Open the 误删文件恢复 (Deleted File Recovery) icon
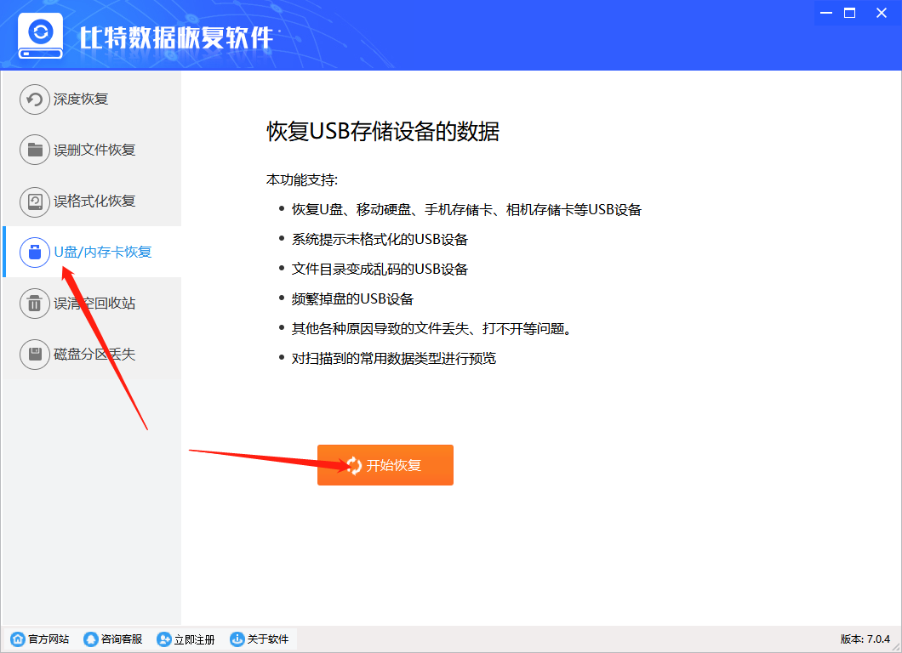902x653 pixels. click(x=34, y=150)
